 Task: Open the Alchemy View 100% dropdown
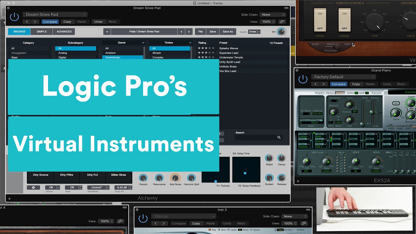tap(268, 22)
